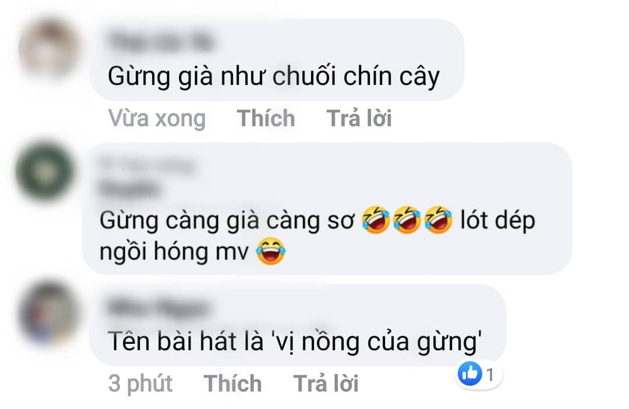Viewport: 629px width, 409px height.
Task: Click the blue thumbs-up reaction icon
Action: (x=470, y=374)
